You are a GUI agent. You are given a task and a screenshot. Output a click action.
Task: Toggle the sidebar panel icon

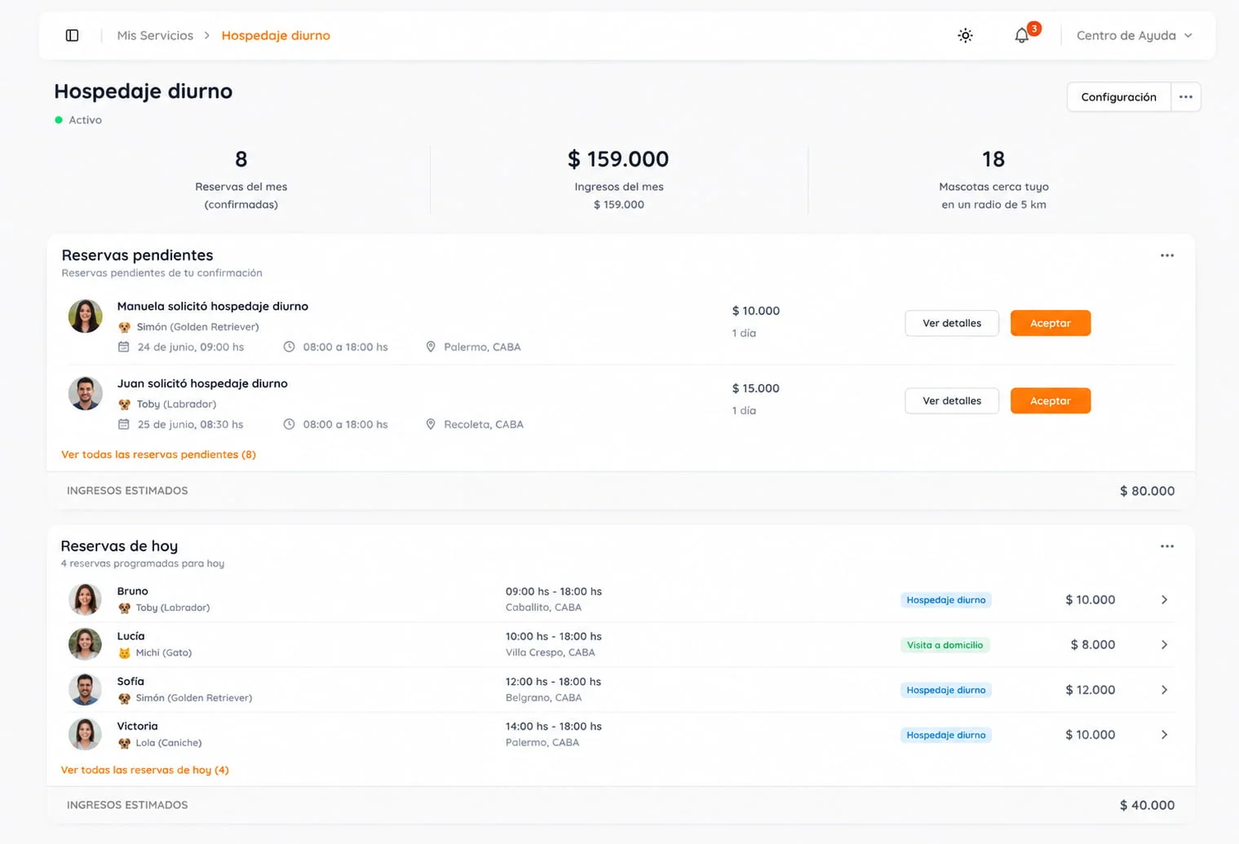coord(72,35)
